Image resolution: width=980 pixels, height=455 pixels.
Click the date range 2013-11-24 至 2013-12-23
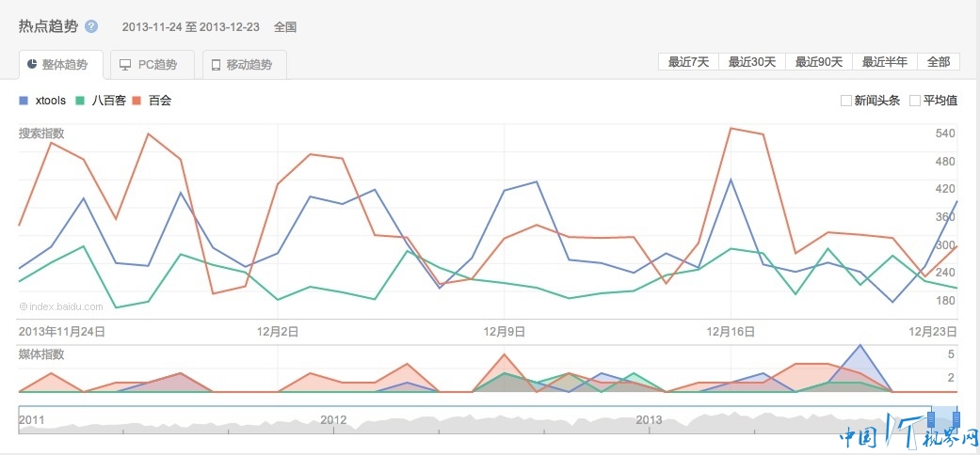pos(192,27)
